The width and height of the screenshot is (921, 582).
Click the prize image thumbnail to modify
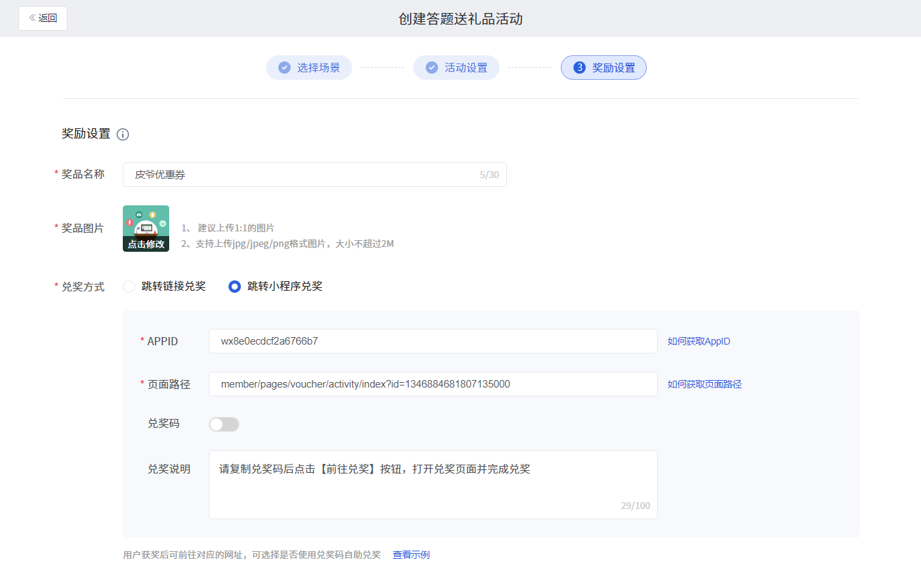click(146, 229)
